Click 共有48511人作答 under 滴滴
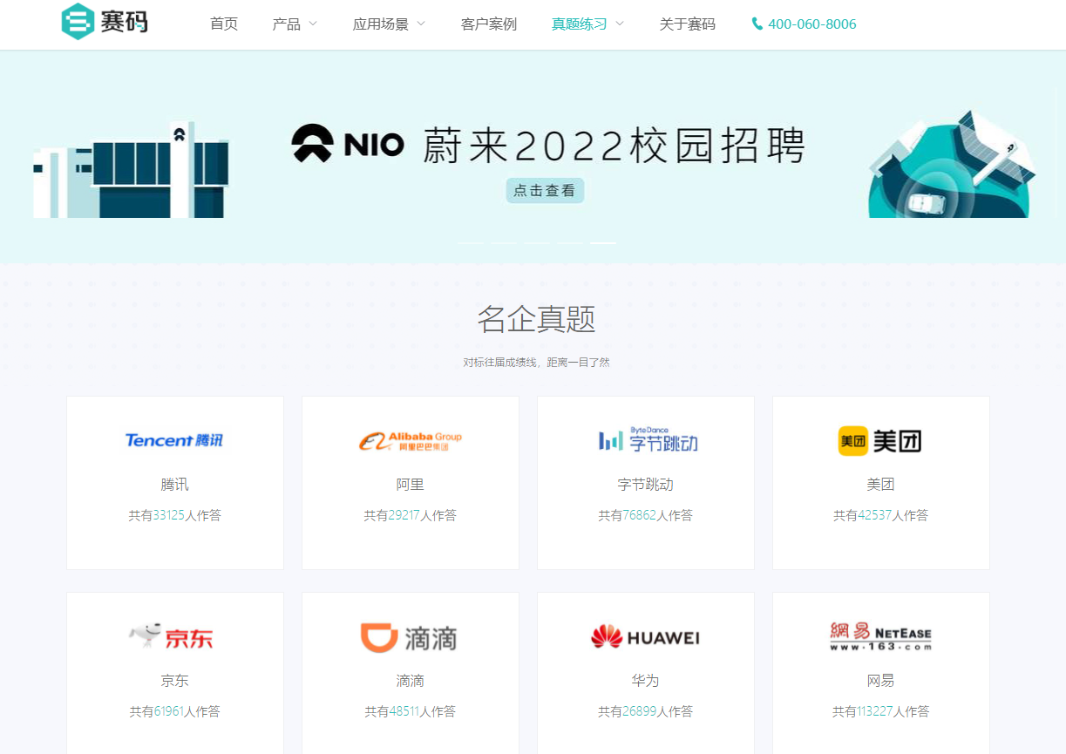Viewport: 1066px width, 754px height. [x=410, y=711]
